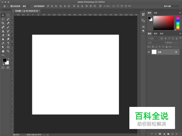Select the Eyedropper tool
The image size is (182, 136).
click(8, 23)
